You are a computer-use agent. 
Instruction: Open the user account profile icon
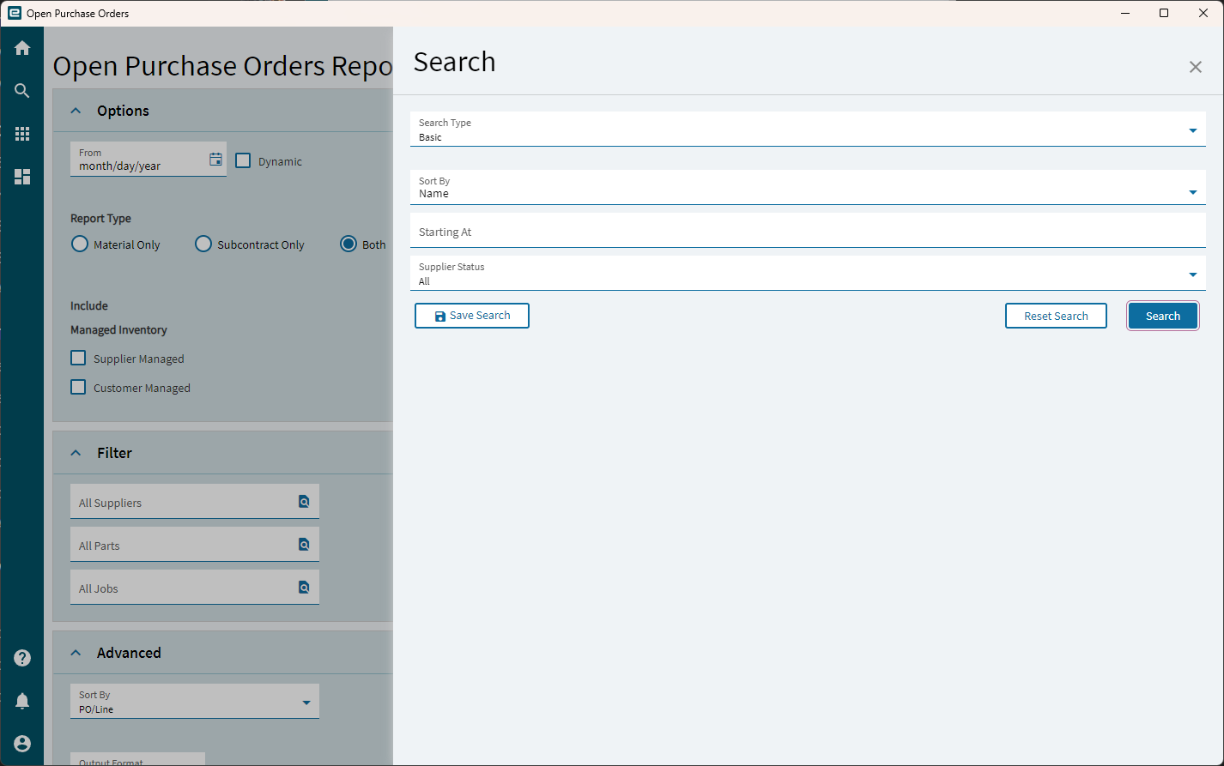click(x=22, y=744)
